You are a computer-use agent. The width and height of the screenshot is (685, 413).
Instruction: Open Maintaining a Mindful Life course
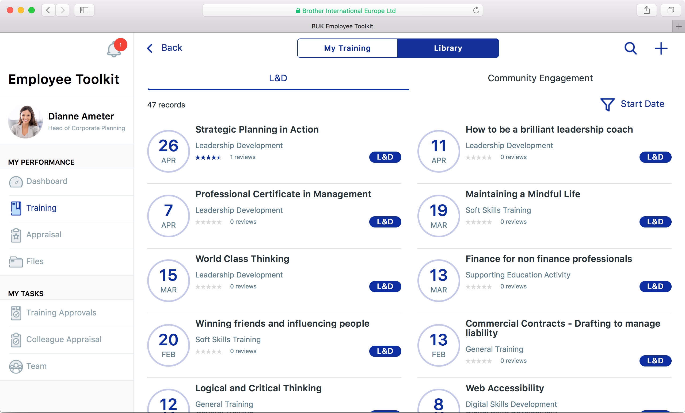(523, 194)
